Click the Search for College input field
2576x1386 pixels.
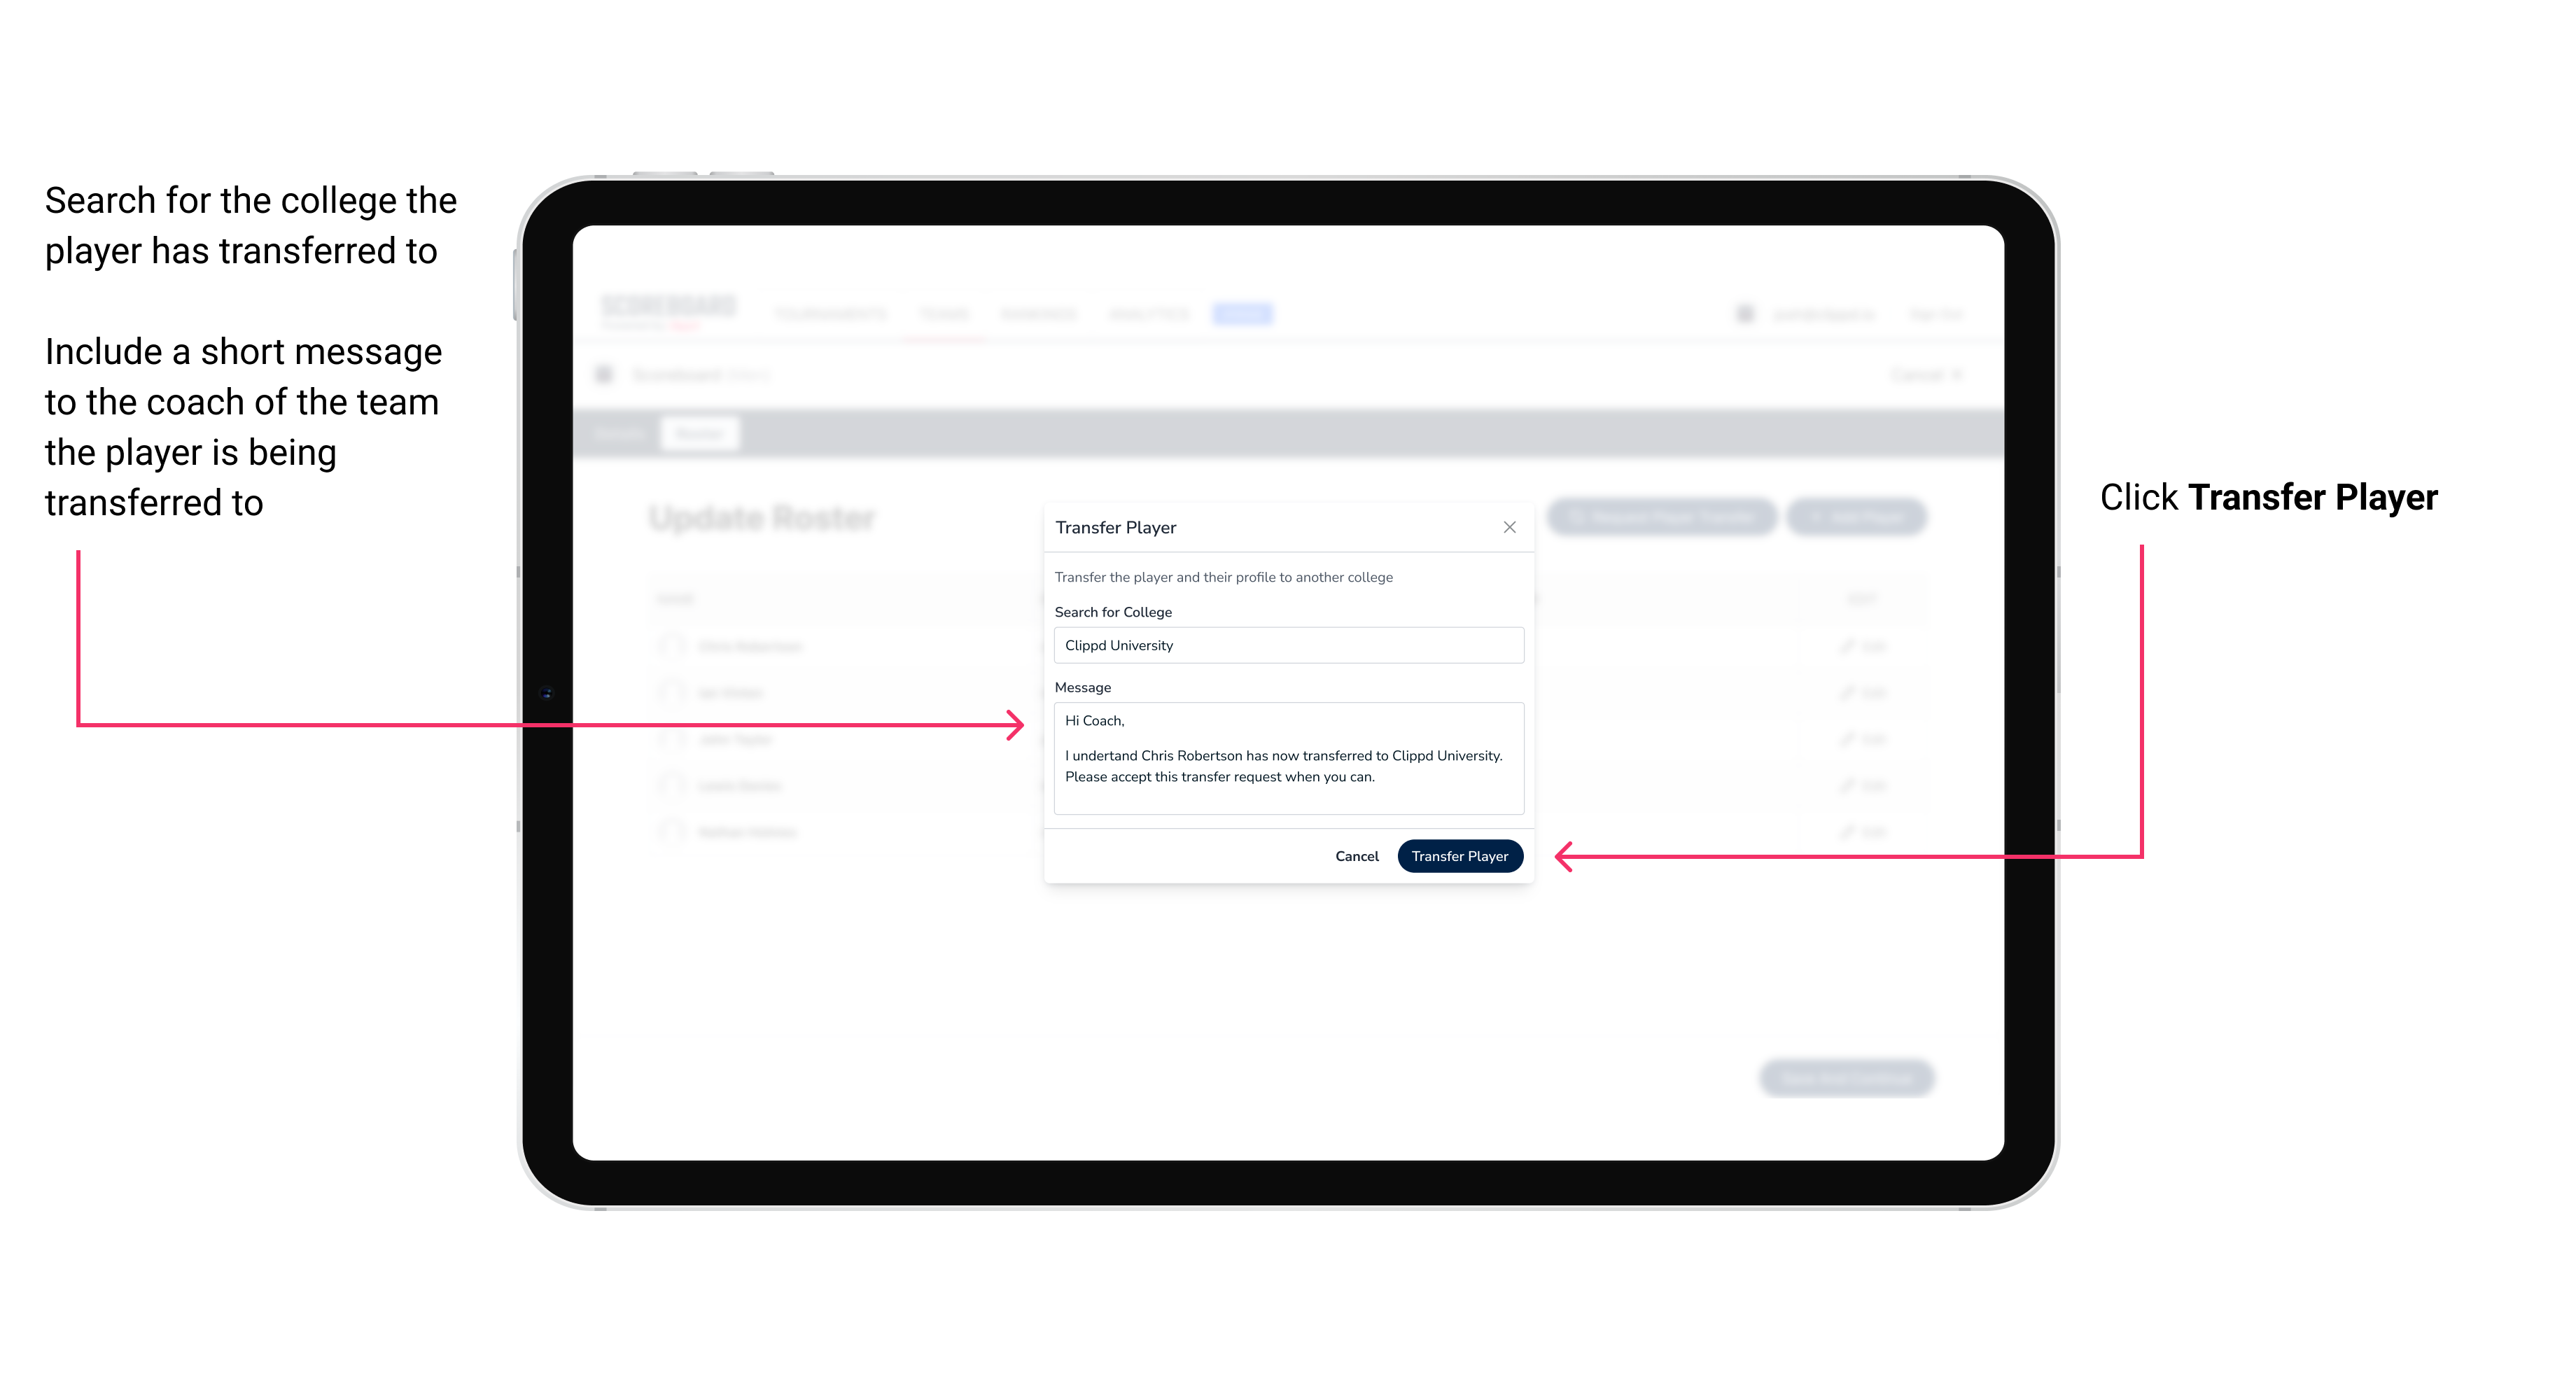pos(1284,645)
